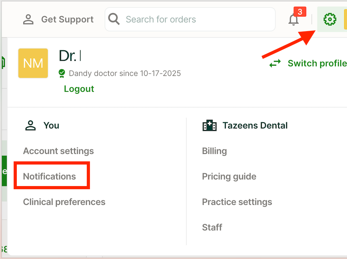The height and width of the screenshot is (259, 347).
Task: Click the magnifying glass search icon
Action: [114, 19]
